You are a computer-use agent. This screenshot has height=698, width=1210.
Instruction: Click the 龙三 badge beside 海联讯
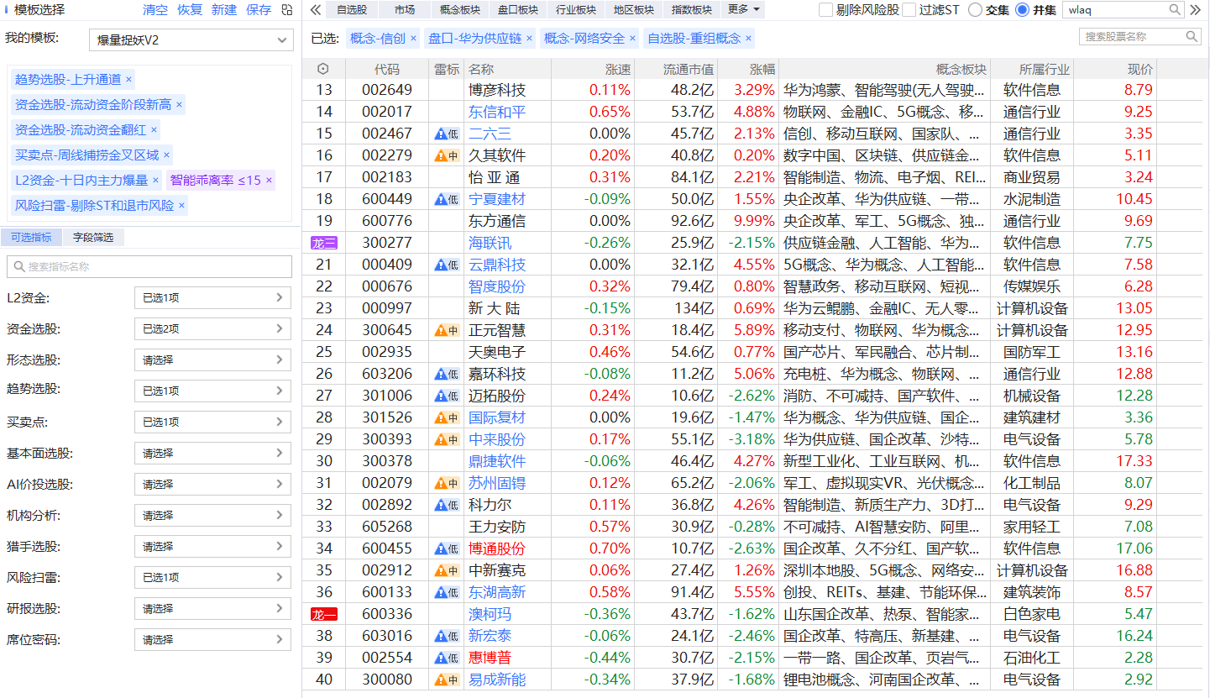click(323, 243)
